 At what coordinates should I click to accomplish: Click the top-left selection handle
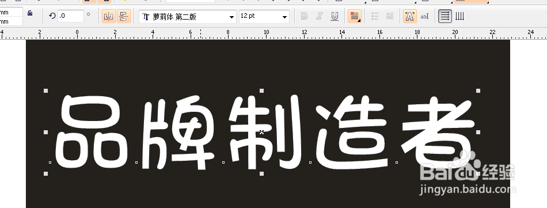[45, 90]
